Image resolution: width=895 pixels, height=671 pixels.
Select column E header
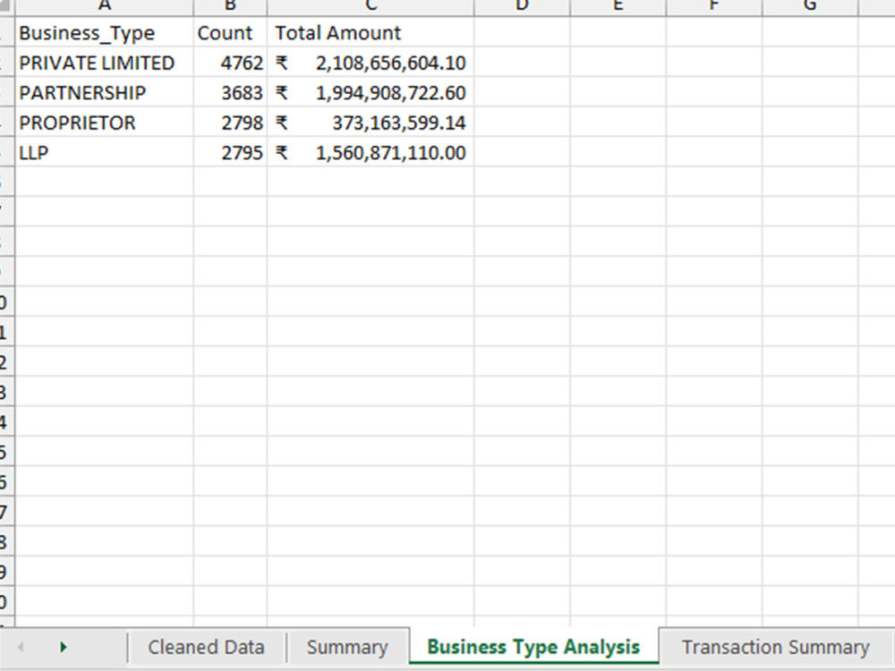[618, 7]
